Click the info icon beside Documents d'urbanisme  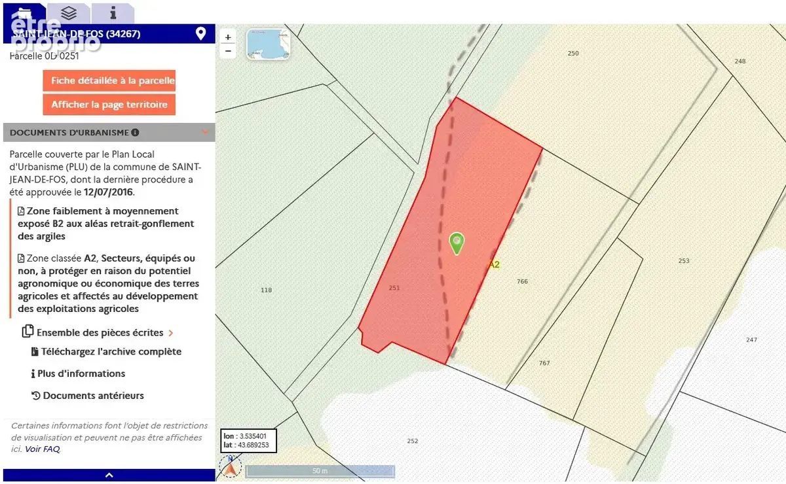(x=135, y=132)
